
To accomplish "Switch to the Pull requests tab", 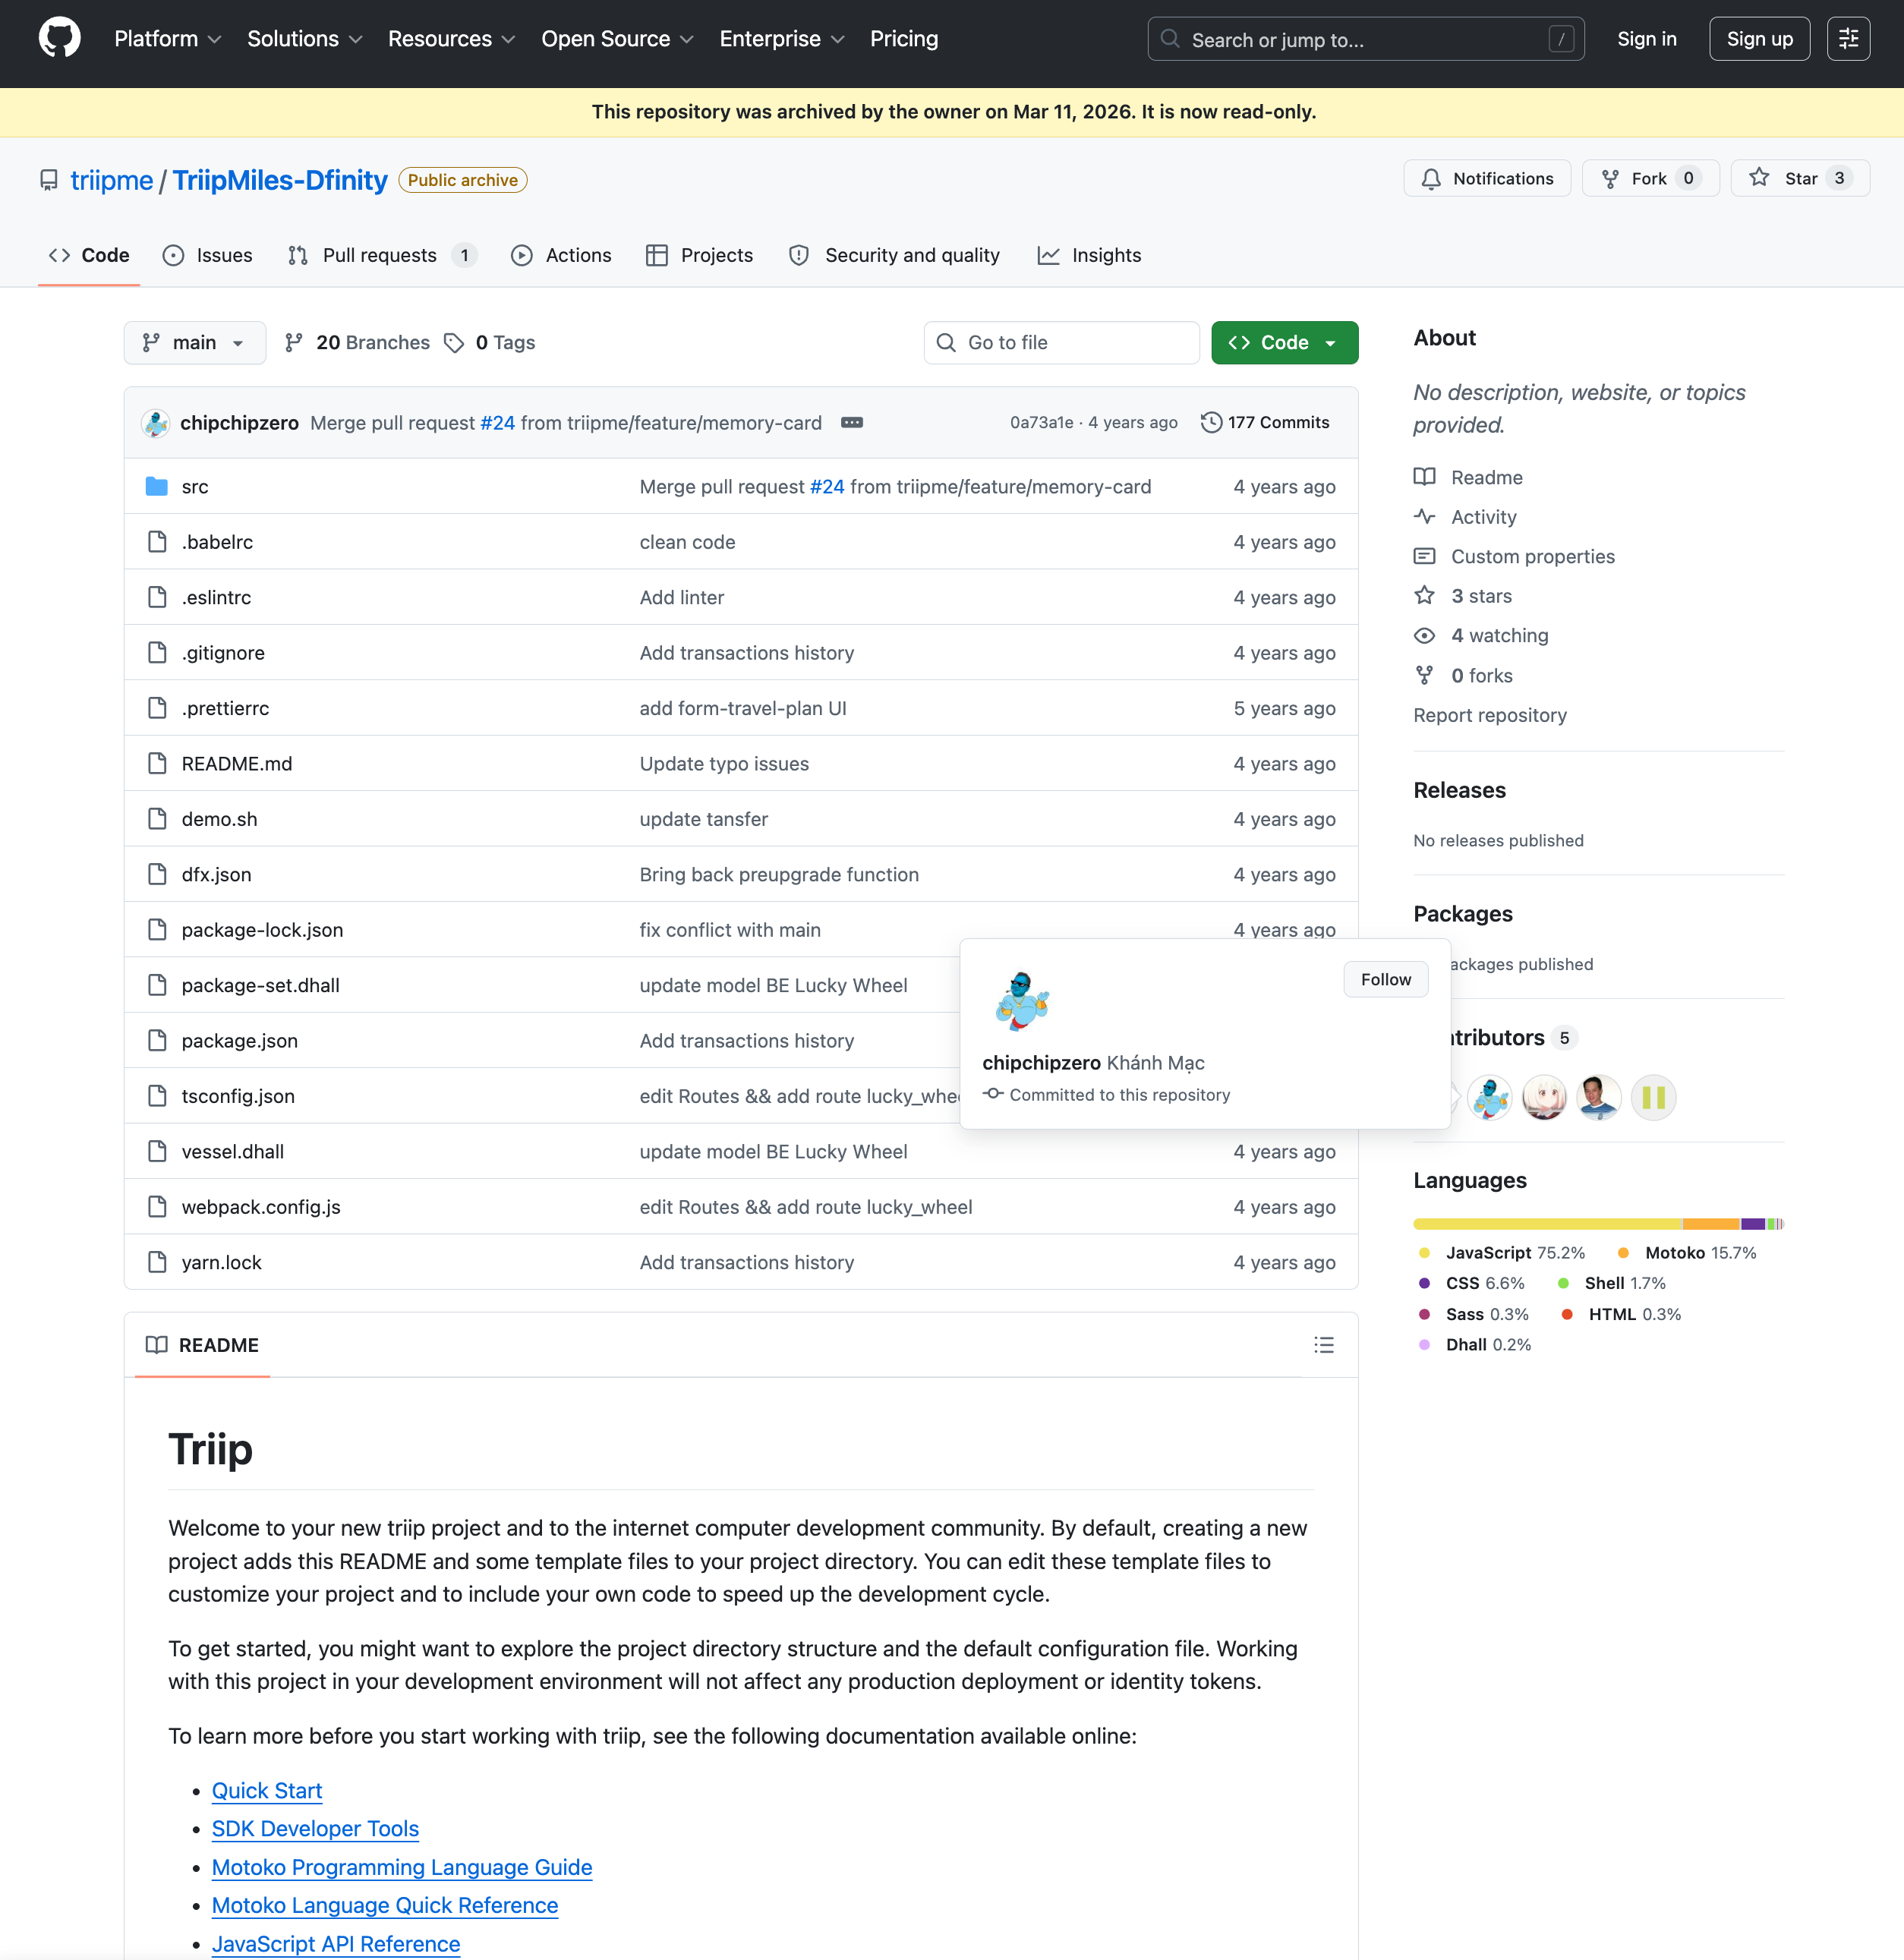I will pos(381,255).
